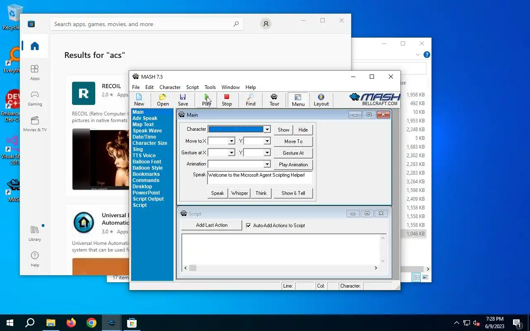Open Help in Microsoft Store
The width and height of the screenshot is (530, 331).
[x=35, y=259]
